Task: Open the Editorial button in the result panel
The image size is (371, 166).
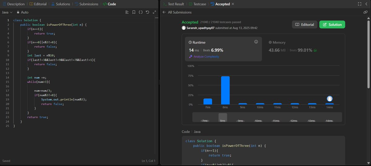Action: click(305, 24)
